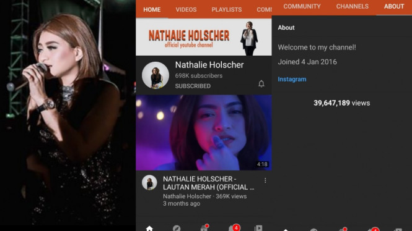Tap the '3 months ago' upload date
Screen dimensions: 412x231
click(182, 203)
